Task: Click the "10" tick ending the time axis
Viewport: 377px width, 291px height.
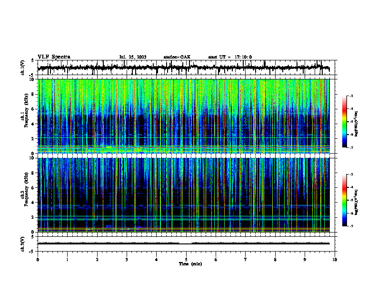Action: pyautogui.click(x=335, y=260)
